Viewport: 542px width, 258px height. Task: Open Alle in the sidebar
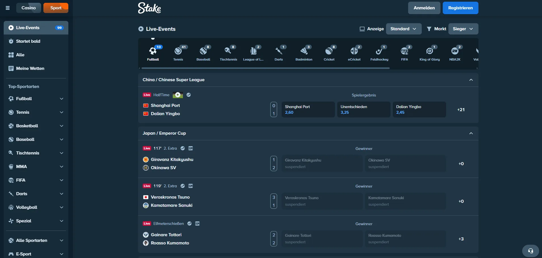(x=36, y=55)
